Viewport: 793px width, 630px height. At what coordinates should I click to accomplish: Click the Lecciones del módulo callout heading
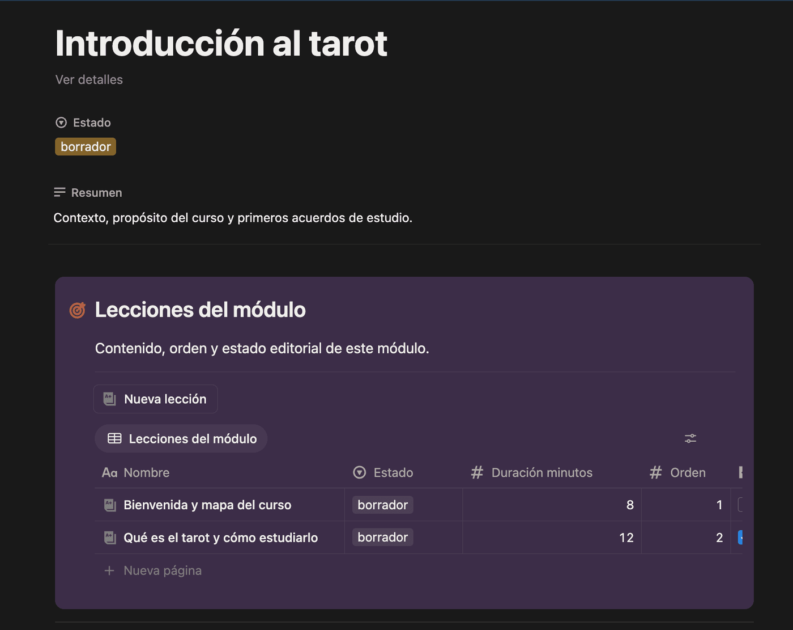coord(201,310)
